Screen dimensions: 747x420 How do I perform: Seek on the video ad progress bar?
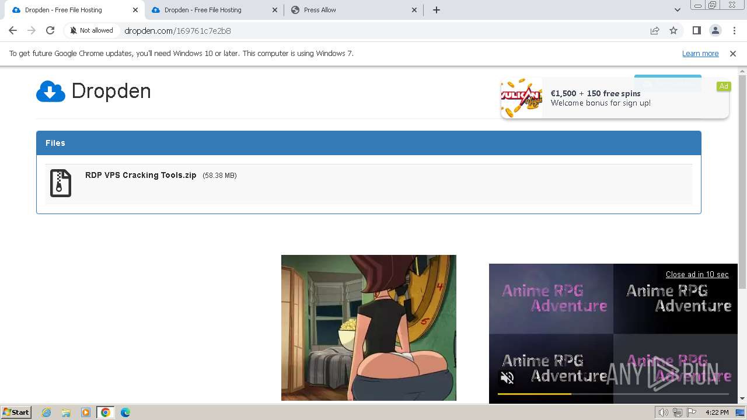[x=613, y=394]
